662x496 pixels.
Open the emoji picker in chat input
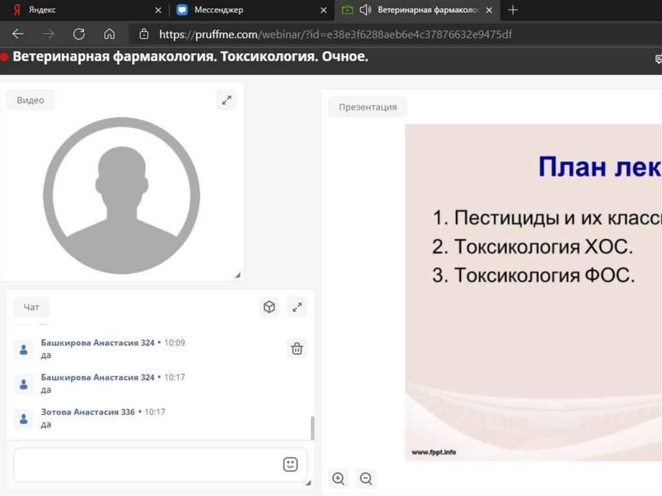(290, 464)
